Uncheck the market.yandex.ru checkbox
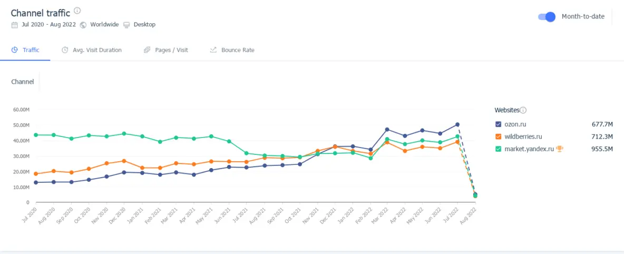Viewport: 624px width, 254px height. (498, 149)
